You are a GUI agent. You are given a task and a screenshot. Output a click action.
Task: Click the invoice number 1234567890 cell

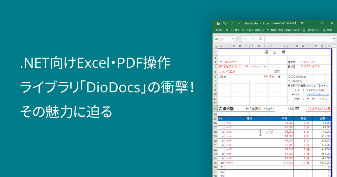(x=308, y=62)
